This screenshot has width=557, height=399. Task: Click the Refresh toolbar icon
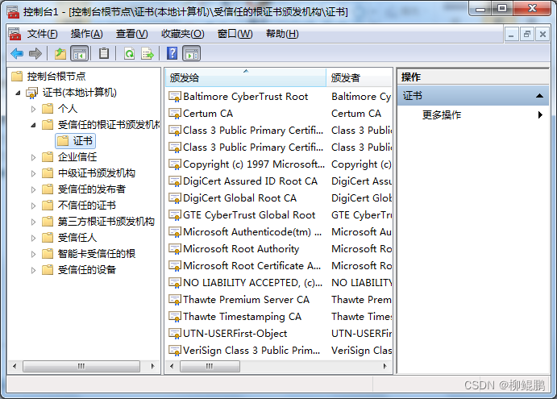129,54
